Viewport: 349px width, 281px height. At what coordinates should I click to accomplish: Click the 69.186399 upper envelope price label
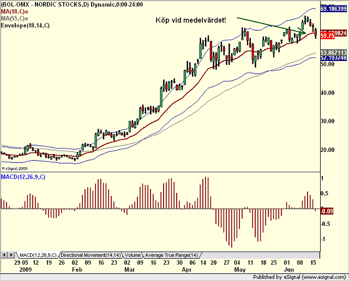(x=333, y=9)
